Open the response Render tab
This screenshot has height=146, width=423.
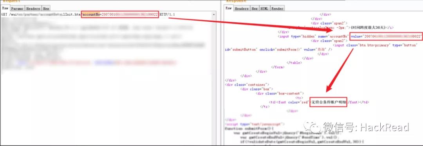click(x=277, y=9)
